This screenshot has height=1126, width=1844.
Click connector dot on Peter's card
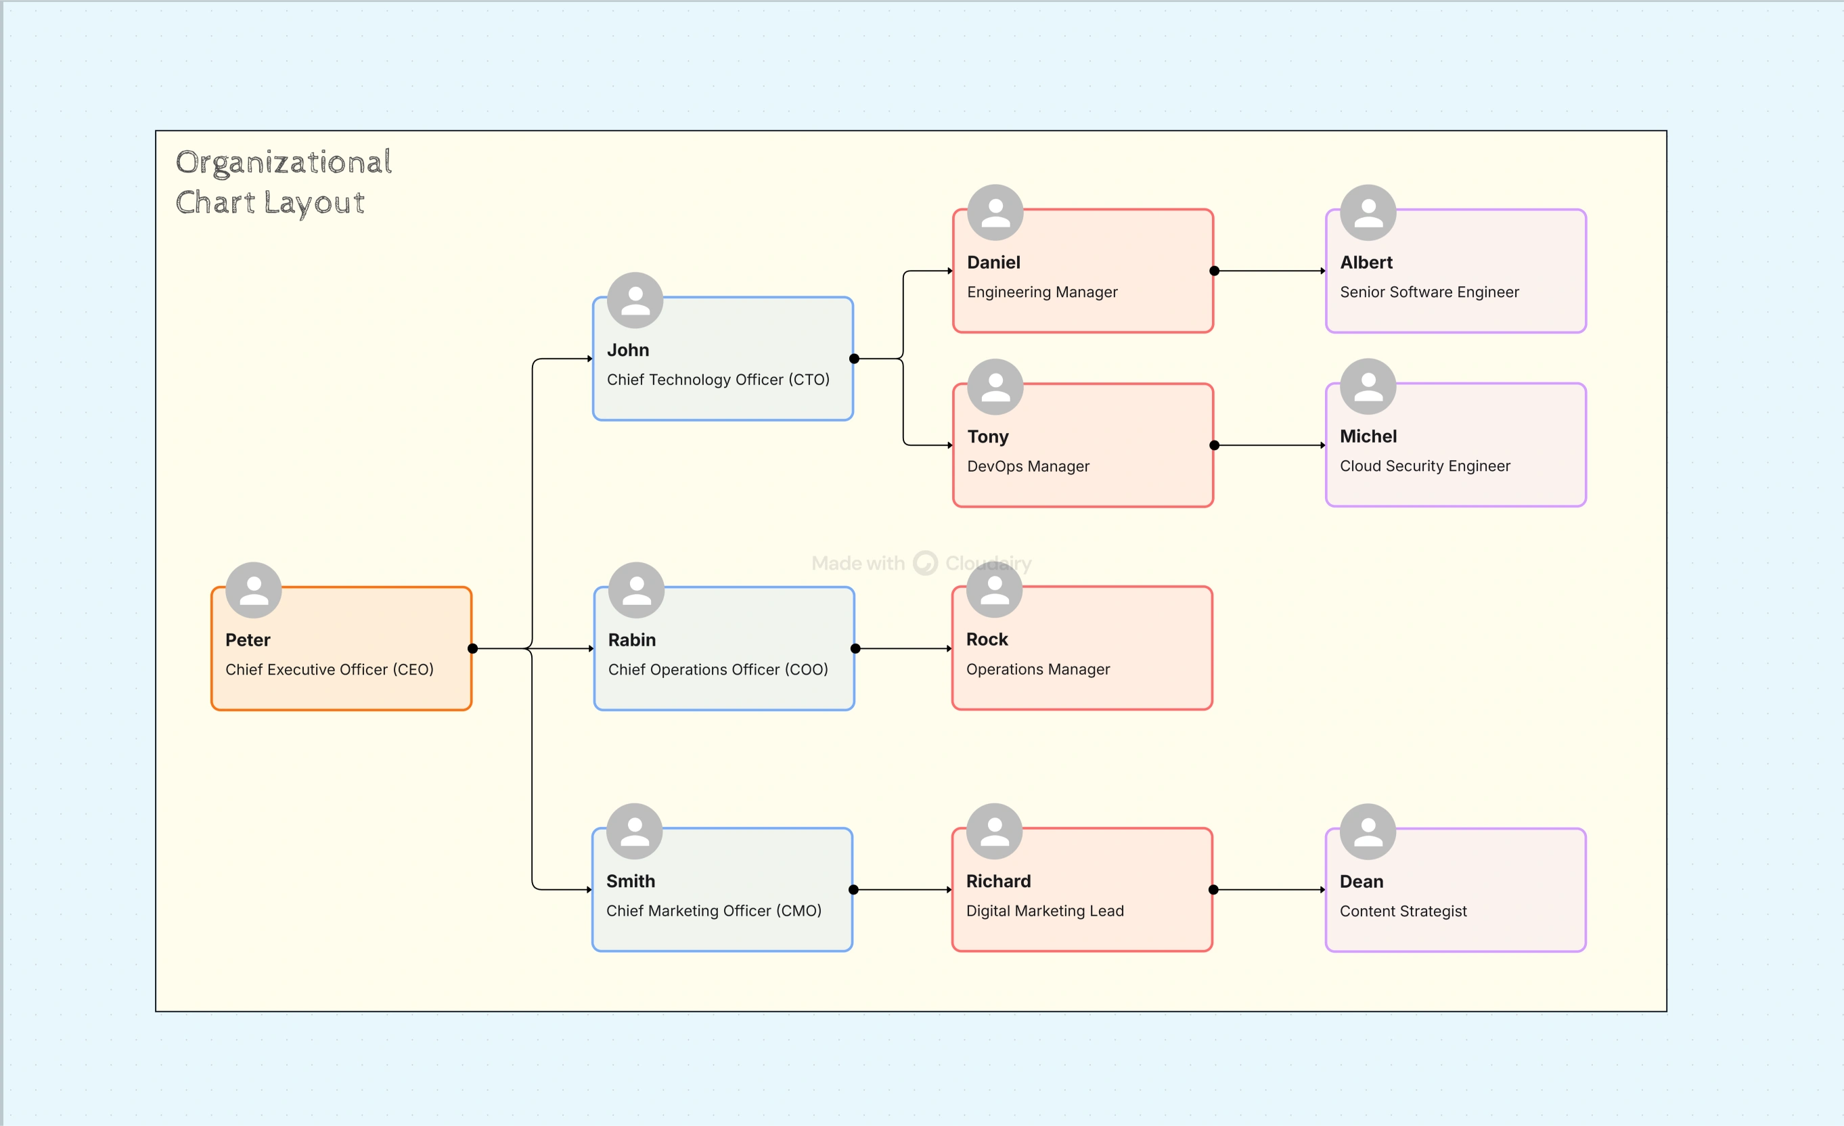(472, 649)
